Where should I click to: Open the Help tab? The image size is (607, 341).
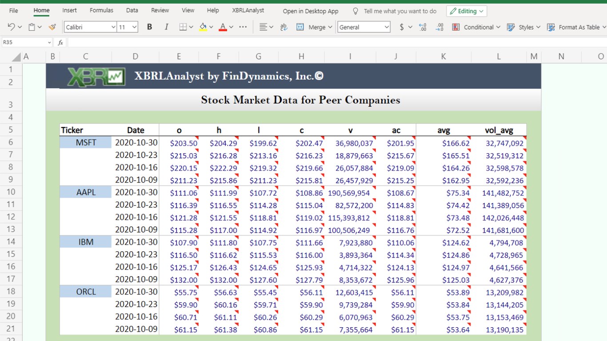tap(213, 10)
